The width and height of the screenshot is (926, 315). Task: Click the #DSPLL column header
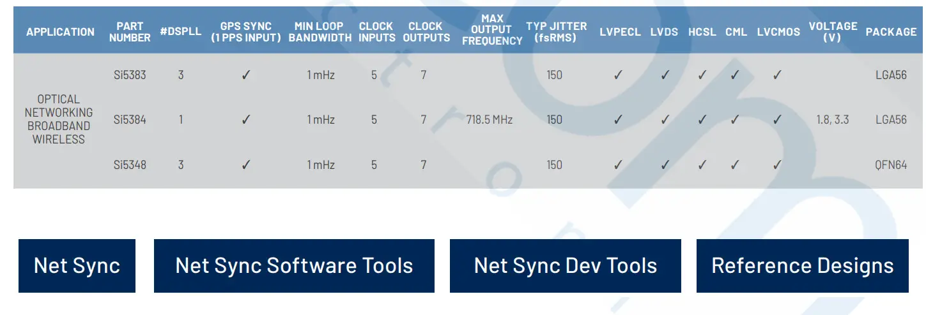click(181, 32)
